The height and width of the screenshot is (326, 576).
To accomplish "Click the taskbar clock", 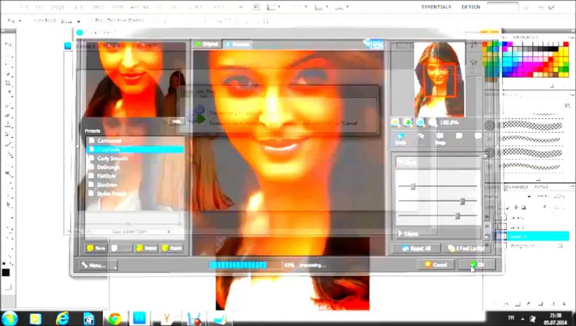I will 555,319.
